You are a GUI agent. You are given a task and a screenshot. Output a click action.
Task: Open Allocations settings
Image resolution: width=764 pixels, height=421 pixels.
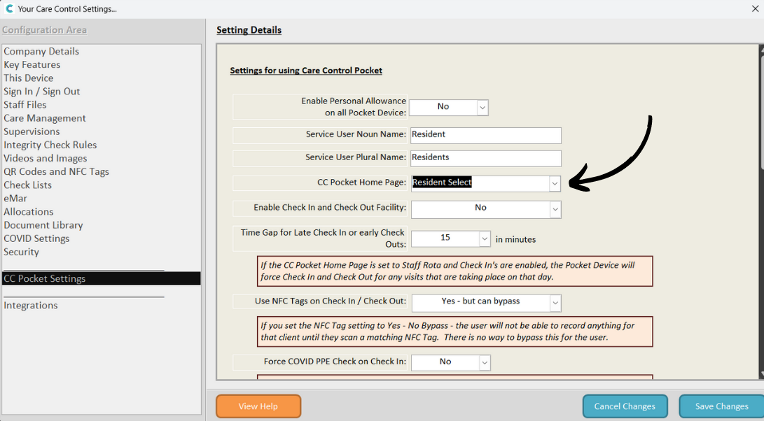click(x=29, y=212)
